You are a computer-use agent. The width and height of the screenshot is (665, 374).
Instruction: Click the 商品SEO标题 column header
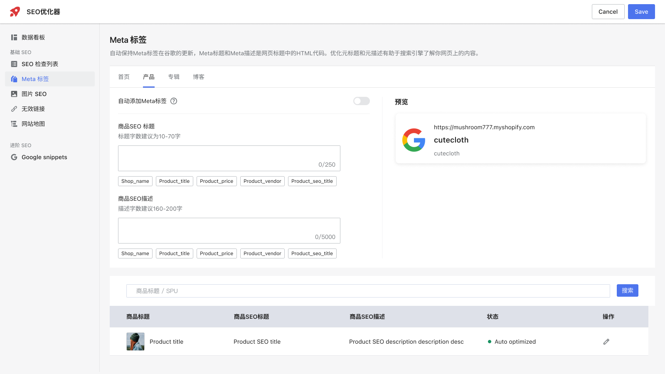pos(251,317)
